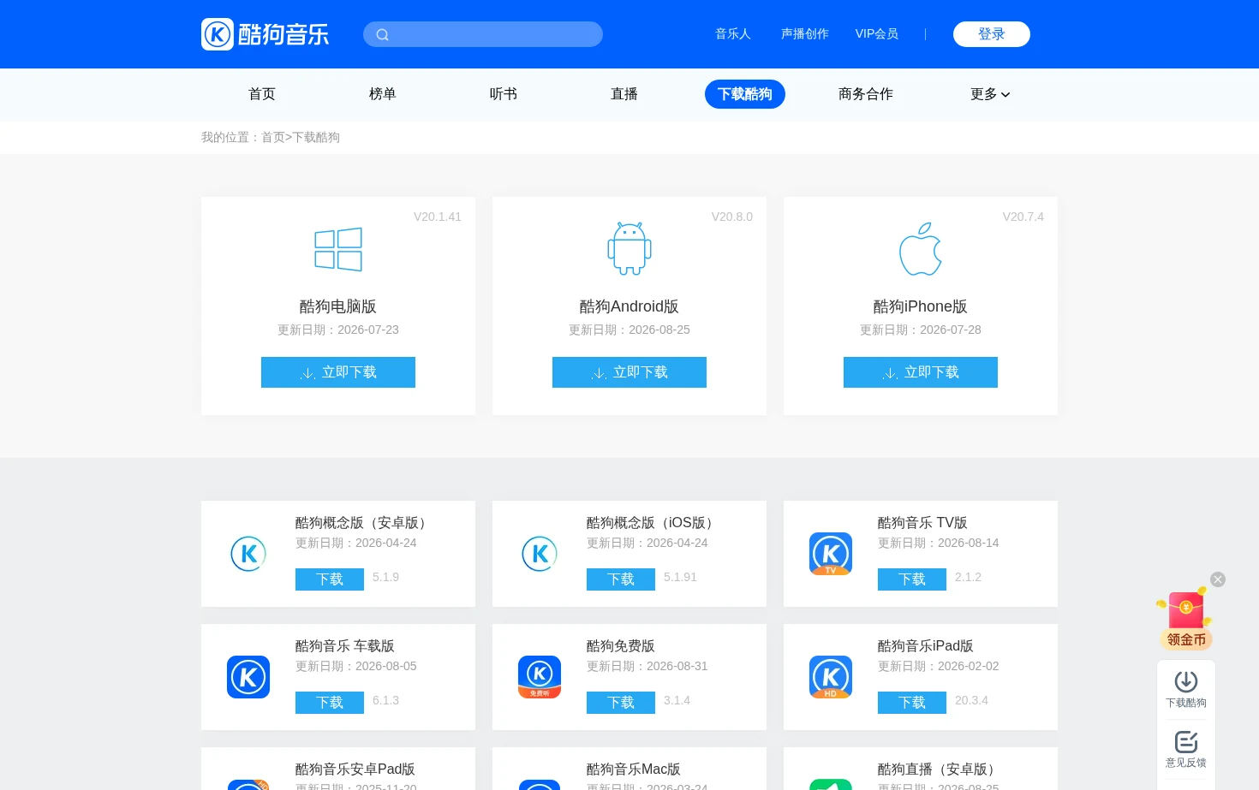The image size is (1259, 790).
Task: Click the 领金币 red envelope icon
Action: click(x=1186, y=618)
